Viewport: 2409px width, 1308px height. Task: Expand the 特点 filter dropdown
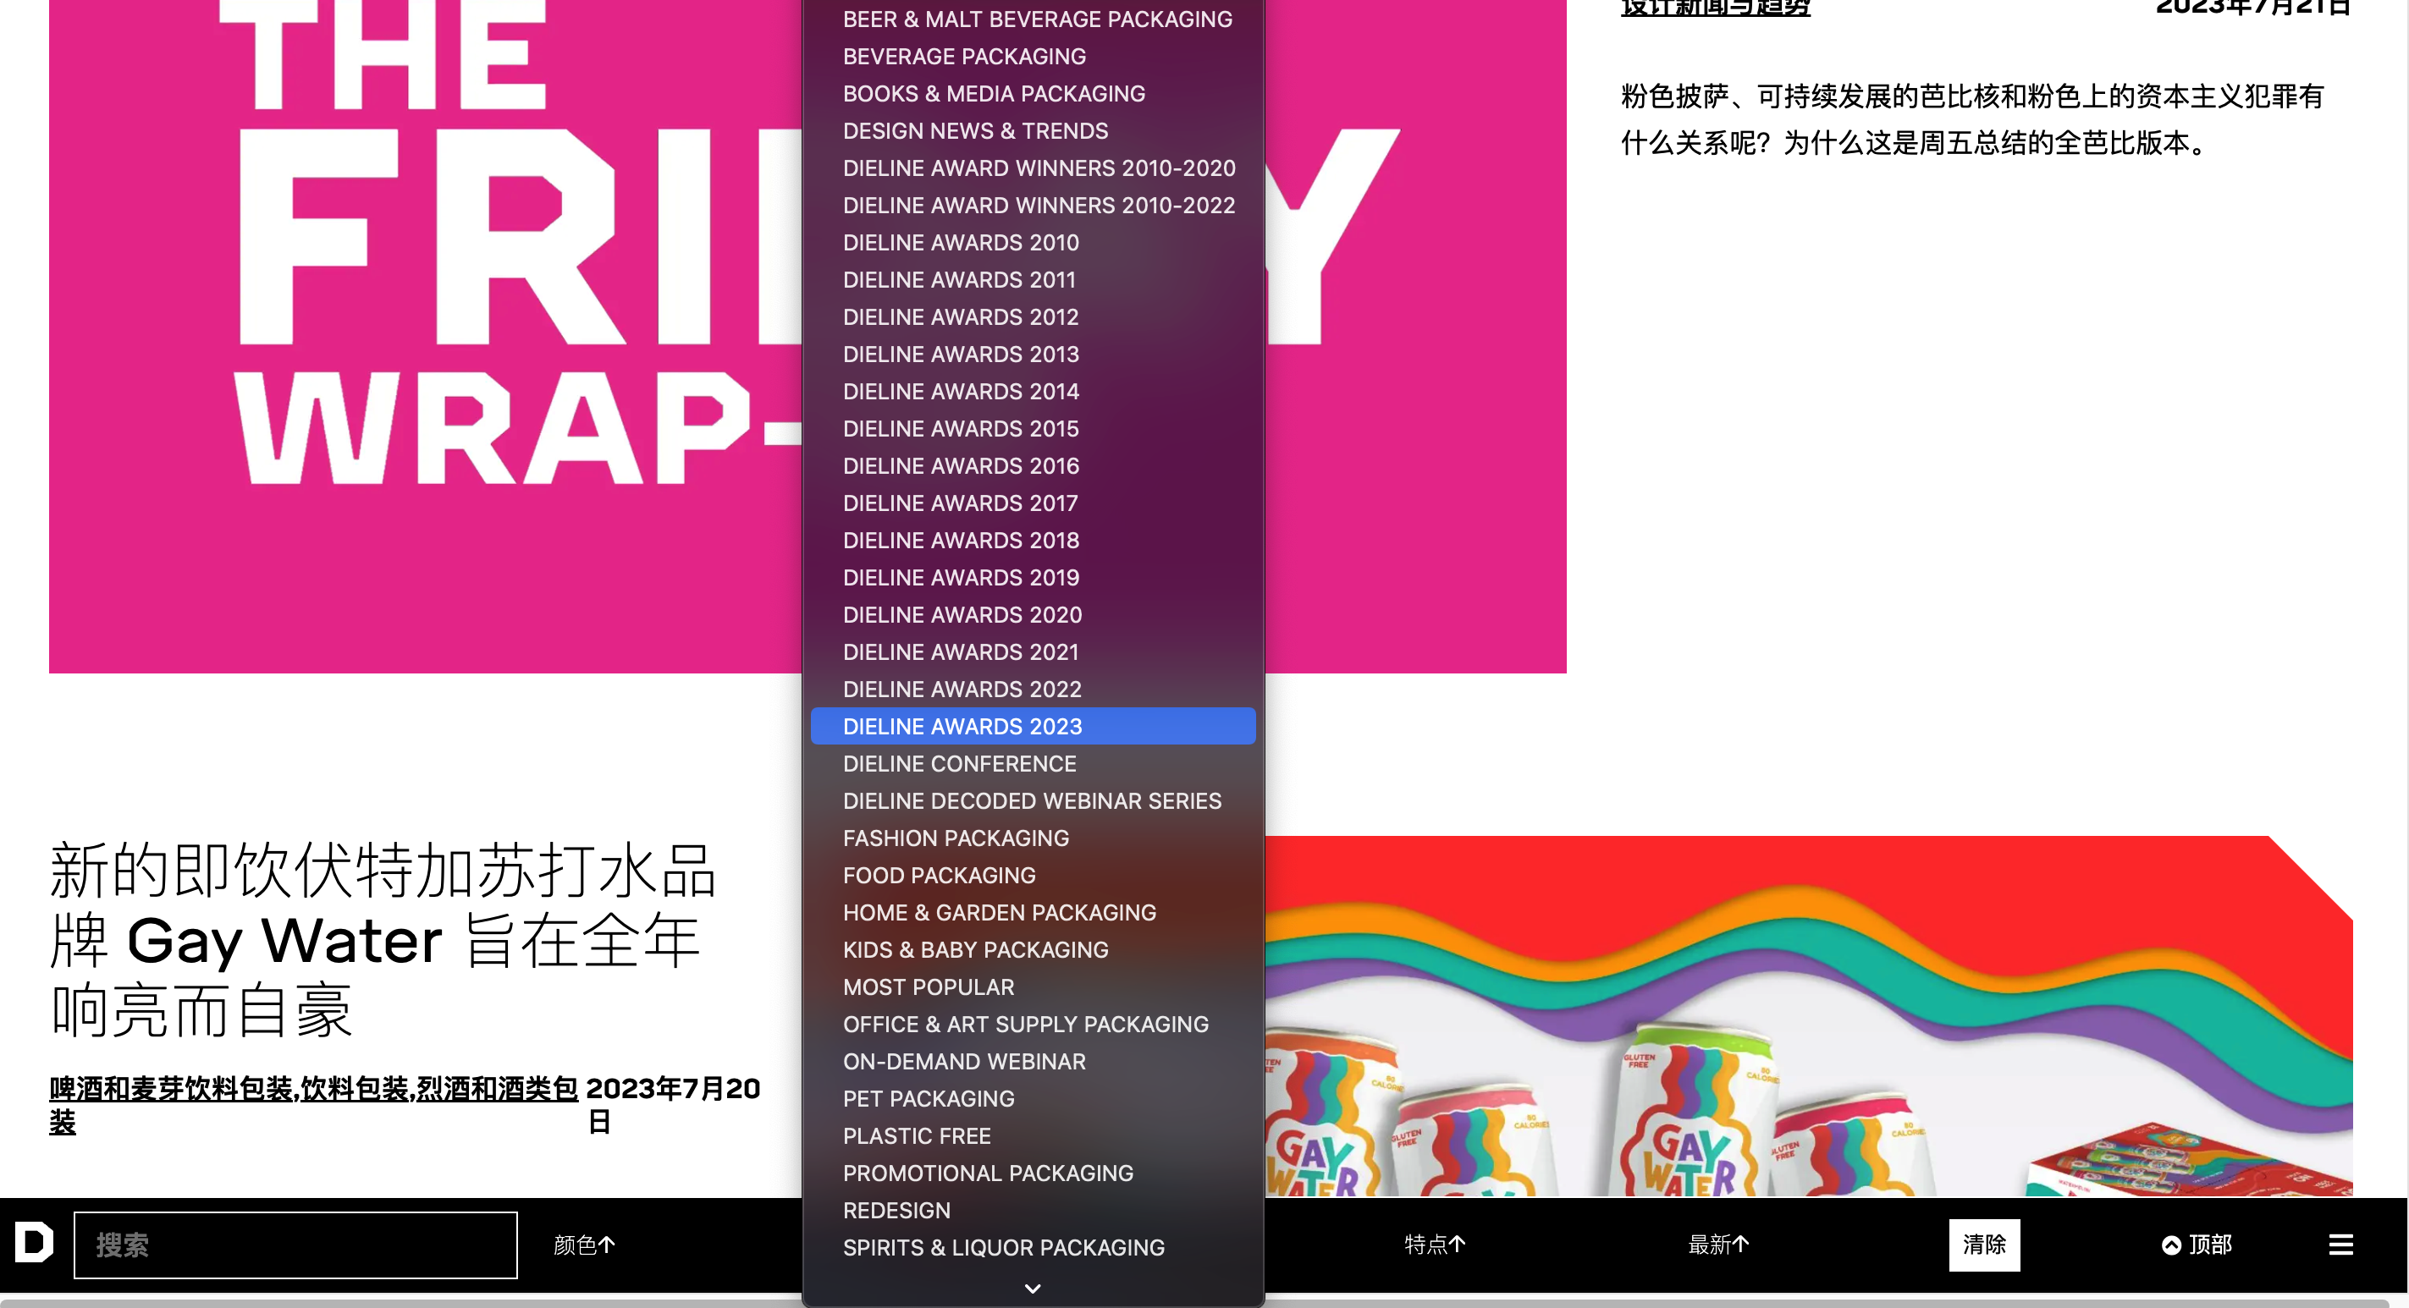1435,1245
